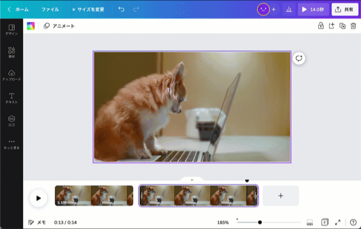The image size is (361, 229).
Task: Open grid view showing 2 pages
Action: tap(325, 222)
